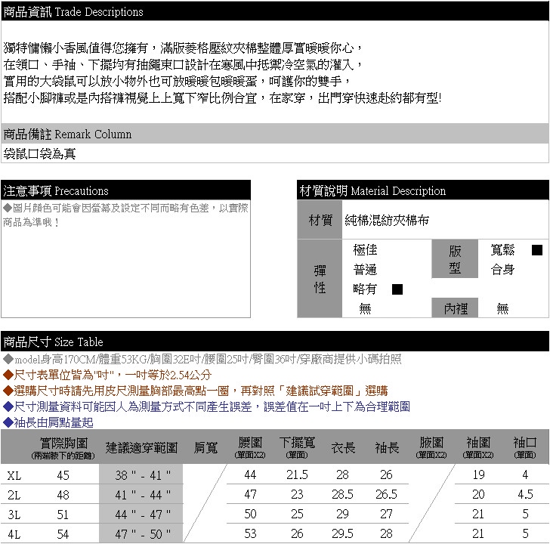The height and width of the screenshot is (544, 550).
Task: Click the 商品備註 Remark Column heading
Action: pos(67,134)
